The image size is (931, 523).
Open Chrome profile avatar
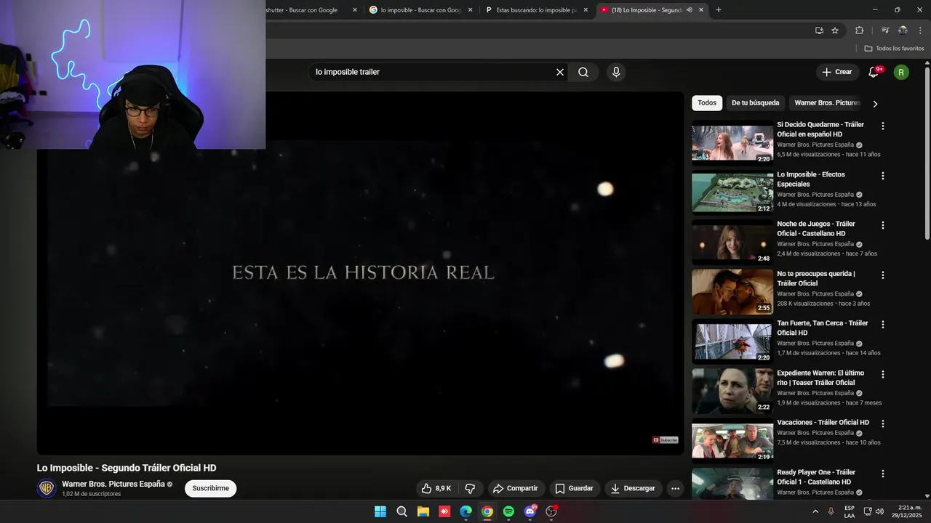click(x=903, y=31)
